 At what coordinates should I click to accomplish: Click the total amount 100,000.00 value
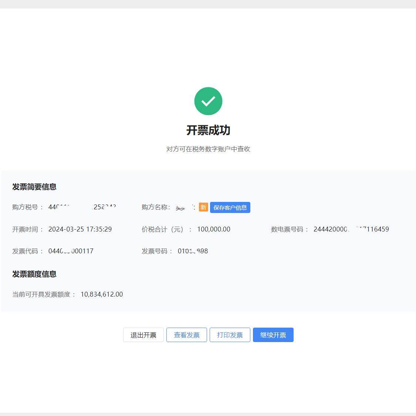click(x=214, y=229)
